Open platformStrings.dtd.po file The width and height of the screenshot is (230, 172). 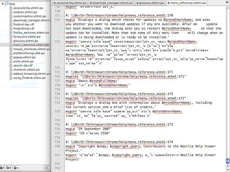click(29, 53)
